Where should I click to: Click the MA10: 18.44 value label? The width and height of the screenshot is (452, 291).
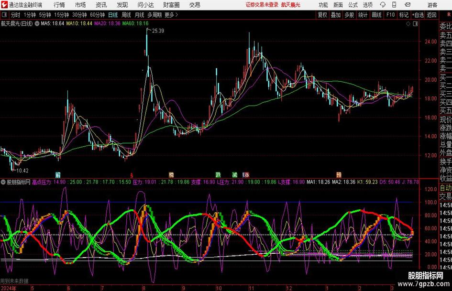click(x=79, y=23)
